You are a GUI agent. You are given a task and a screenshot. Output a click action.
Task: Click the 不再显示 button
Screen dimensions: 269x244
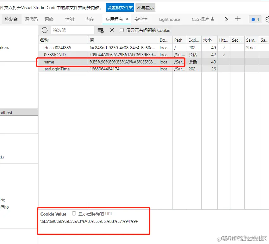146,8
